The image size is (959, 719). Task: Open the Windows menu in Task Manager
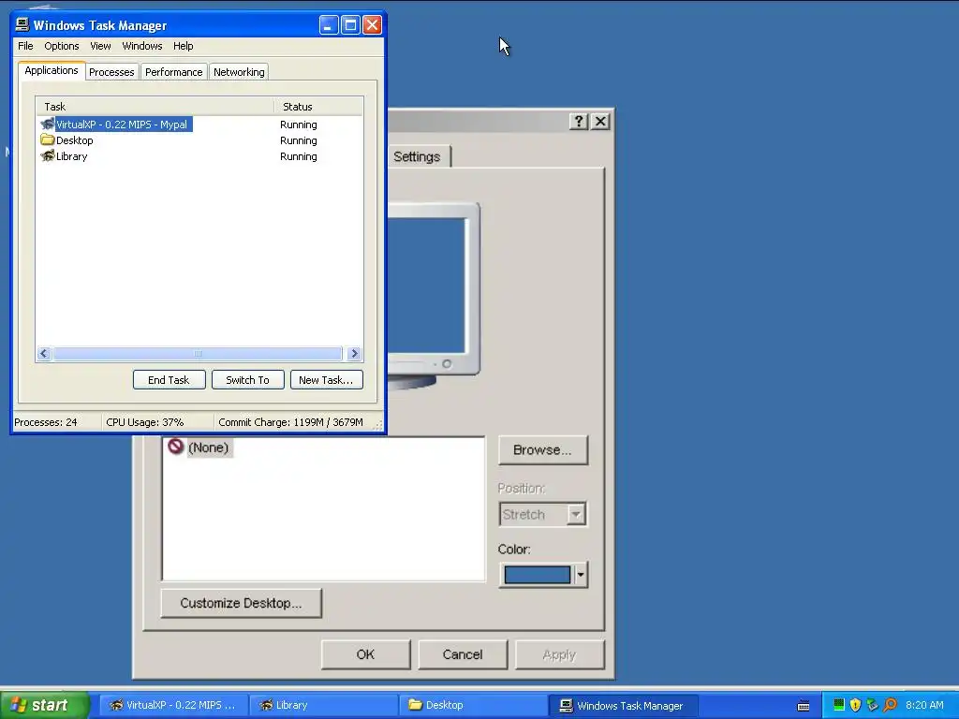pyautogui.click(x=142, y=46)
